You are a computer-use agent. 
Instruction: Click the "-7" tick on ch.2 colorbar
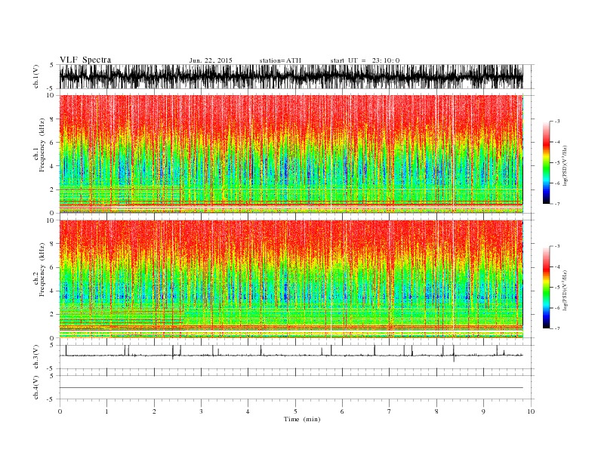tap(557, 328)
